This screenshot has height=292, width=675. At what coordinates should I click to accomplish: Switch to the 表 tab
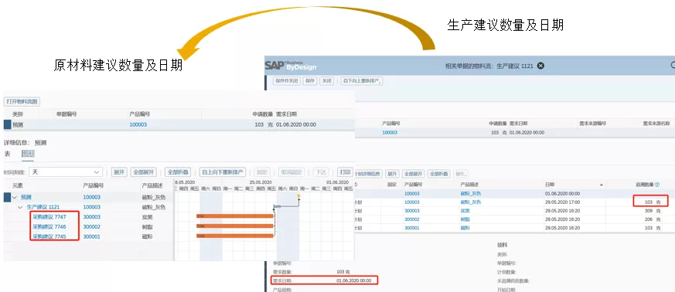click(7, 154)
